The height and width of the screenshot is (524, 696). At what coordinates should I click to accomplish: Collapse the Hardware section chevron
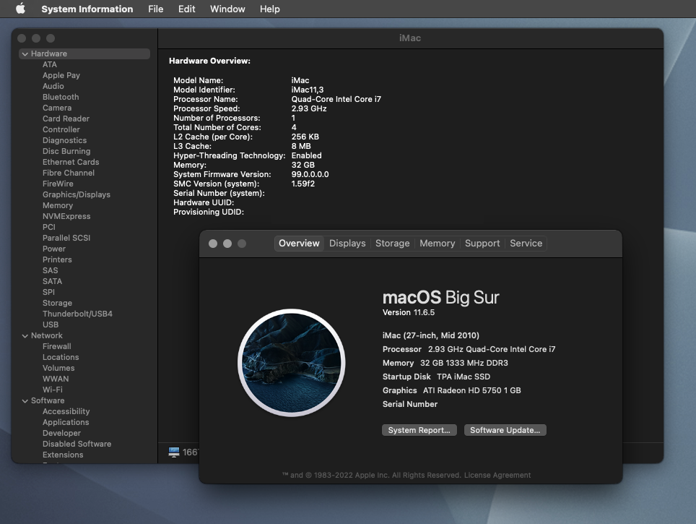click(x=25, y=53)
